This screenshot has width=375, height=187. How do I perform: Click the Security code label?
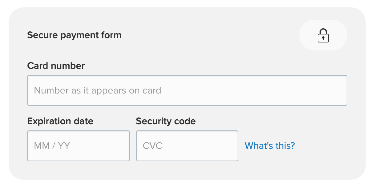pyautogui.click(x=165, y=121)
